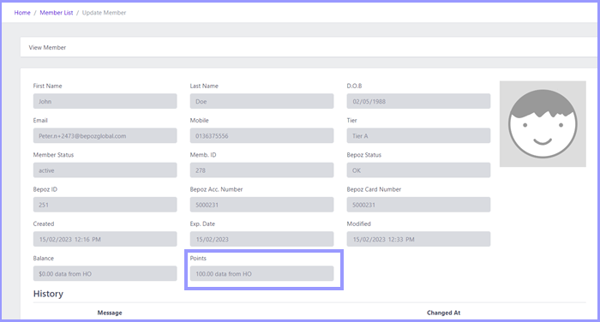Click the Email field Peter.n+2473@bepozglobal.com
Screen dimensions: 600x322
105,136
